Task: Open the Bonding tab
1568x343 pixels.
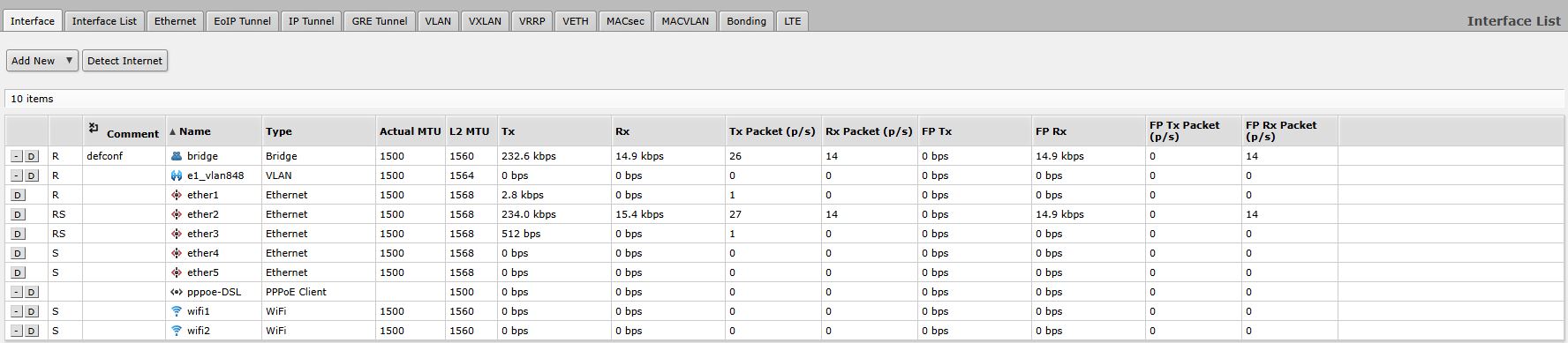Action: 746,21
